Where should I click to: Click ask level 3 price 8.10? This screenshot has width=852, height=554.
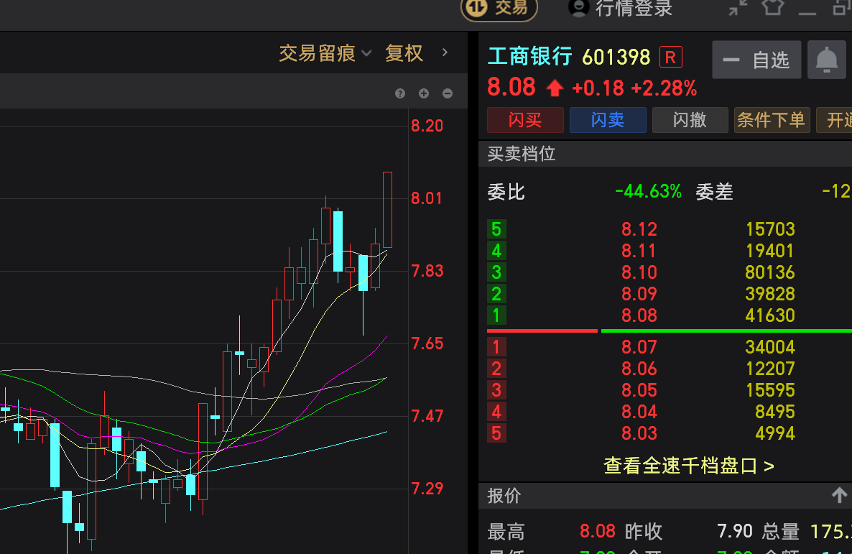pos(639,272)
